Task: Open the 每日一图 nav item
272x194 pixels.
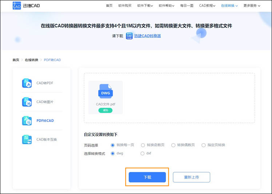Action: click(187, 6)
